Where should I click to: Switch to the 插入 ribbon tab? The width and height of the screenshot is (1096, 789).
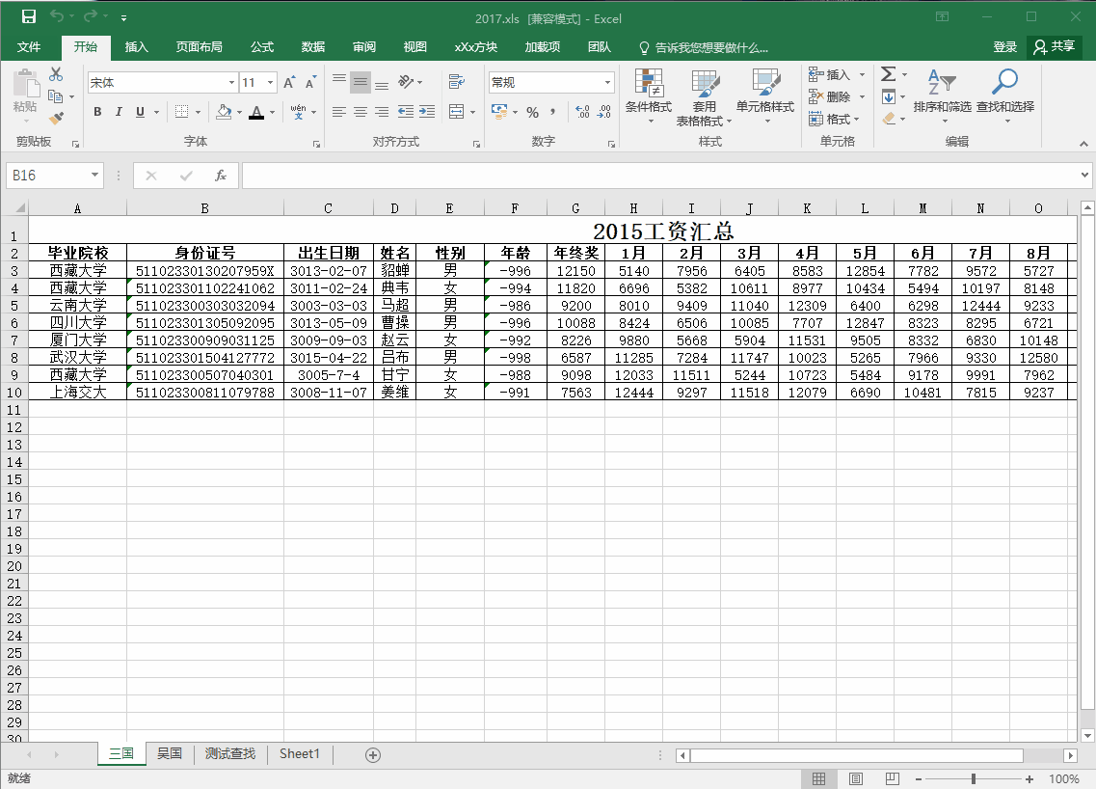(136, 47)
